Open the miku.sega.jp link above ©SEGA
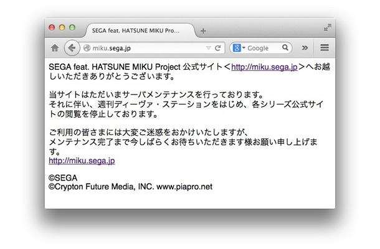This screenshot has width=380, height=249. click(x=82, y=161)
